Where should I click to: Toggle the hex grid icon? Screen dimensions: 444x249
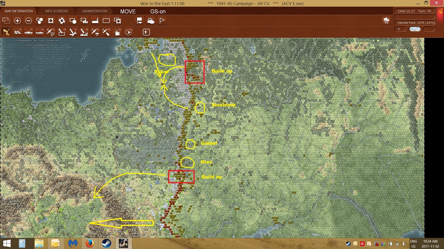pyautogui.click(x=39, y=21)
